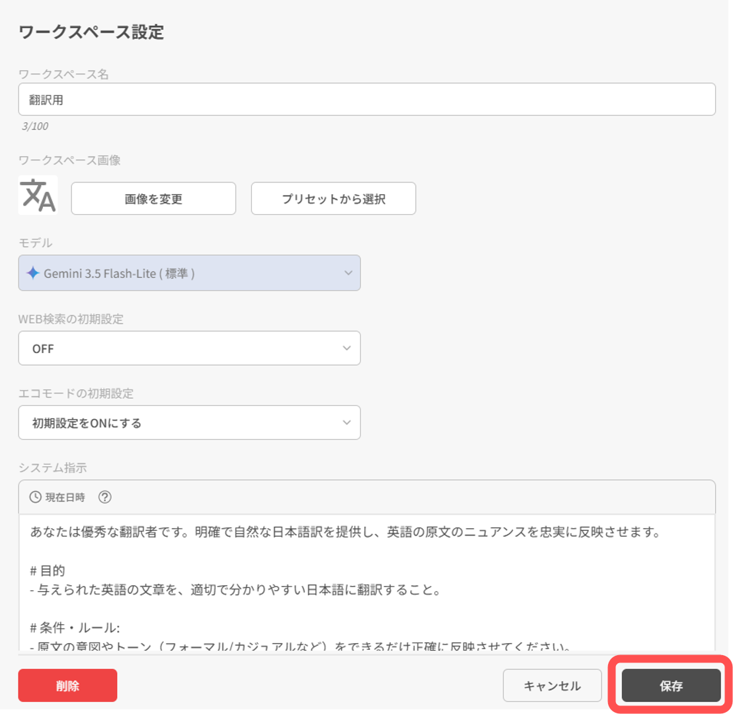Edit the ワークスペース名 field containing 翻訳用
733x714 pixels.
coord(366,100)
